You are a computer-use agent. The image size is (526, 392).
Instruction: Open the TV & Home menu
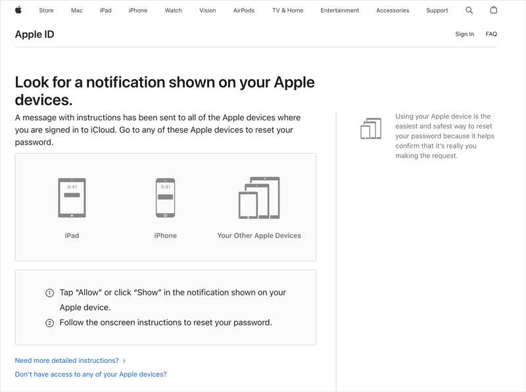point(288,11)
